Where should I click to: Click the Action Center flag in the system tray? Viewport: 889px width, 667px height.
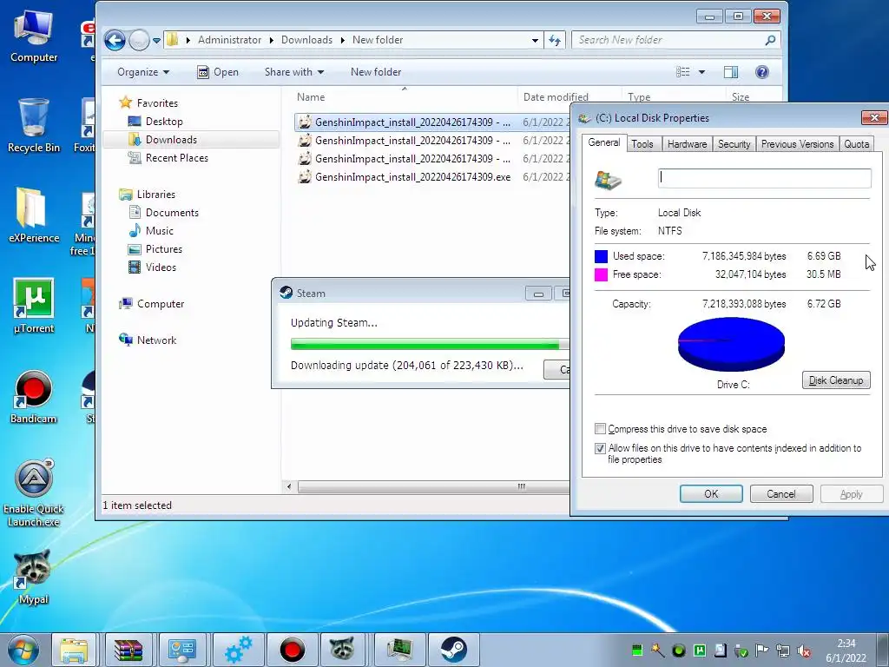point(762,650)
